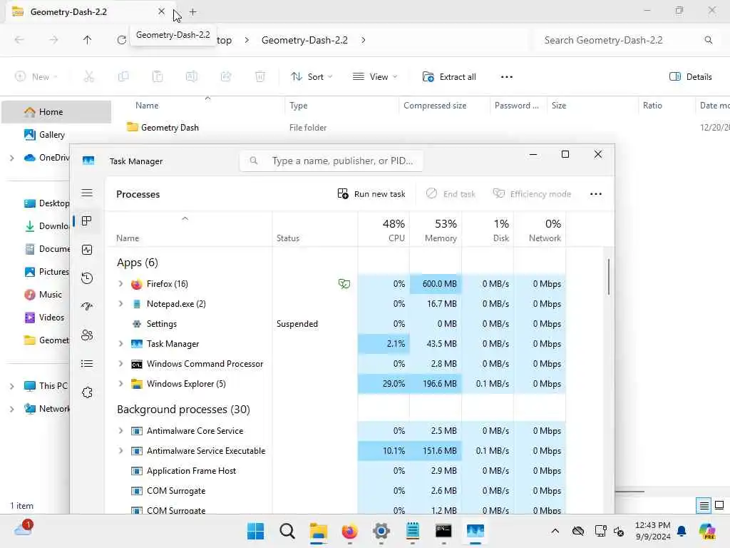This screenshot has height=548, width=730.
Task: Open Notepad from taskbar
Action: [413, 531]
